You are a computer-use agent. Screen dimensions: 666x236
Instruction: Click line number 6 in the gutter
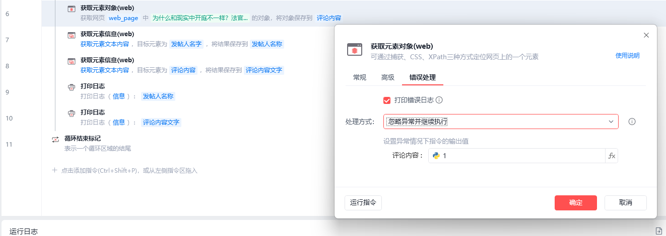pyautogui.click(x=7, y=14)
